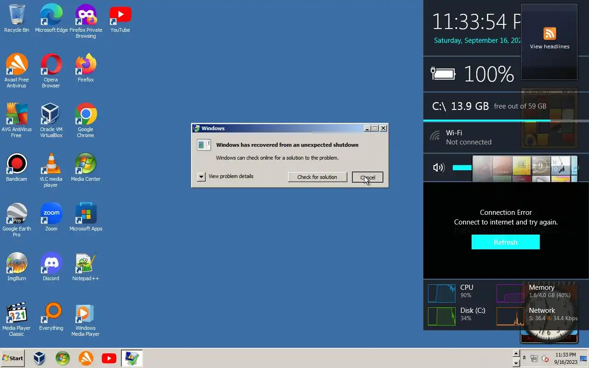Click Show desktop icon at the end of the tray
This screenshot has width=589, height=368.
coord(583,358)
